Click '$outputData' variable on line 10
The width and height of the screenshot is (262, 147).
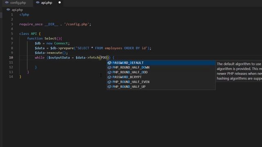coord(59,58)
